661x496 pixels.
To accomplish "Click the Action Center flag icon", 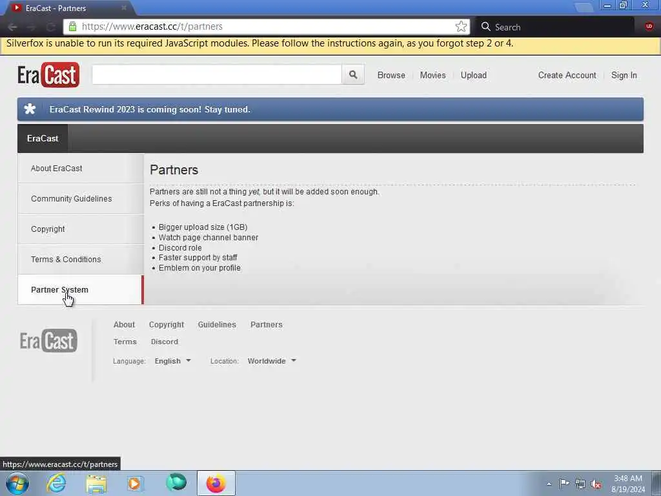I will (564, 483).
